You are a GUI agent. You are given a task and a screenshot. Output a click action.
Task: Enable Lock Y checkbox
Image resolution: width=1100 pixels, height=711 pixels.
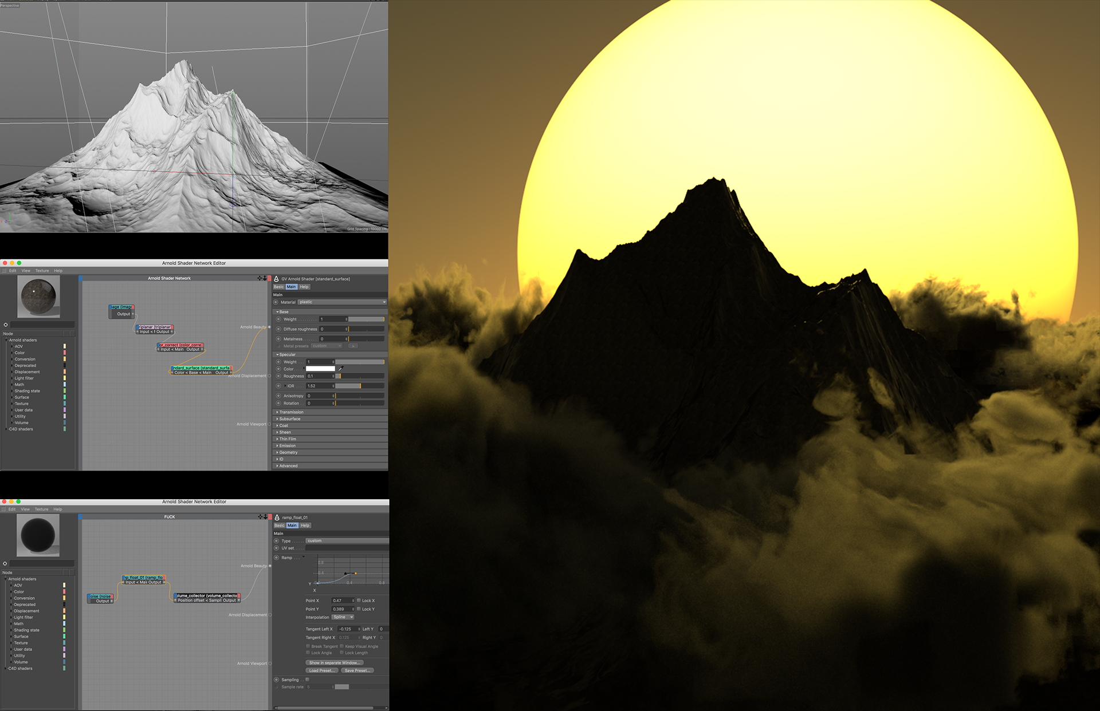click(359, 609)
